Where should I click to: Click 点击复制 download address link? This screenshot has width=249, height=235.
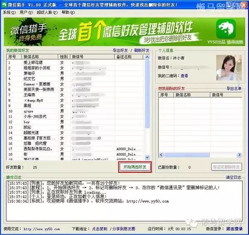pyautogui.click(x=100, y=229)
